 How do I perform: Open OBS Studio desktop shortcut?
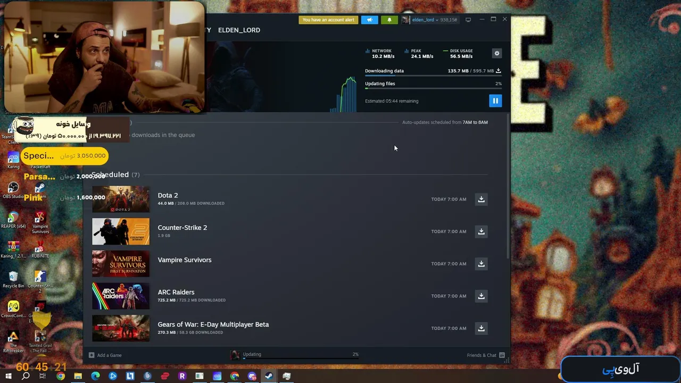tap(13, 190)
